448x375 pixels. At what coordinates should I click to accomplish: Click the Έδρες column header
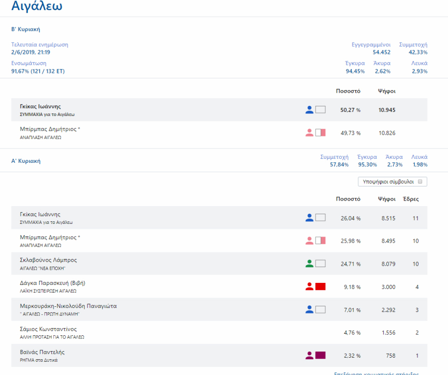pos(410,199)
